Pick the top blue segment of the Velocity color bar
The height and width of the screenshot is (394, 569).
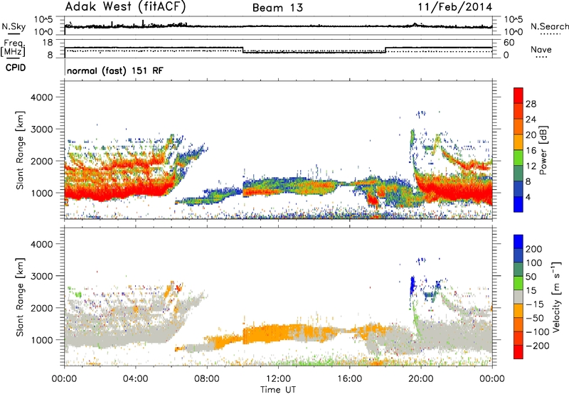point(519,242)
